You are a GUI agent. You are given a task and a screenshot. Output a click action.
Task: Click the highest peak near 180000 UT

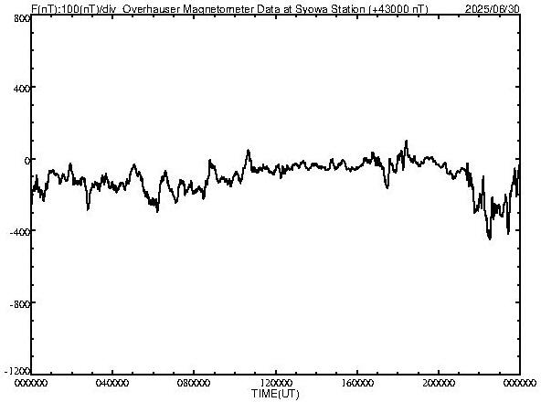(407, 141)
